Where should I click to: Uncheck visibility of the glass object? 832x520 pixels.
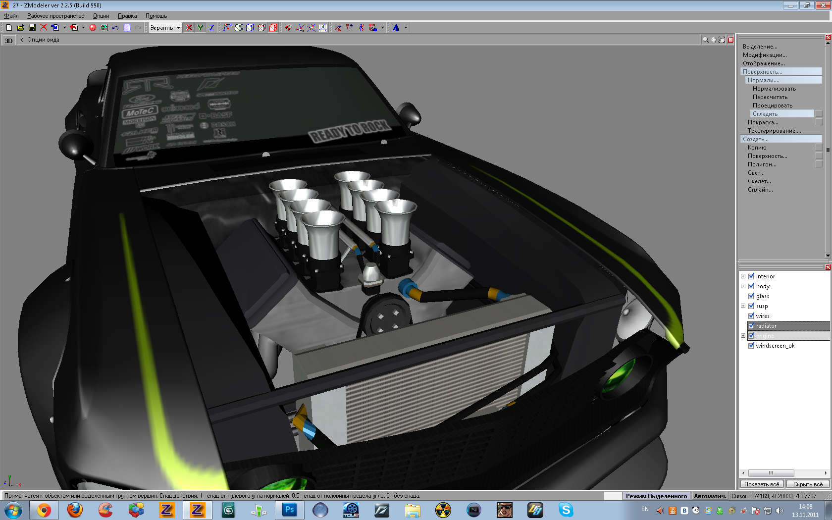coord(751,296)
